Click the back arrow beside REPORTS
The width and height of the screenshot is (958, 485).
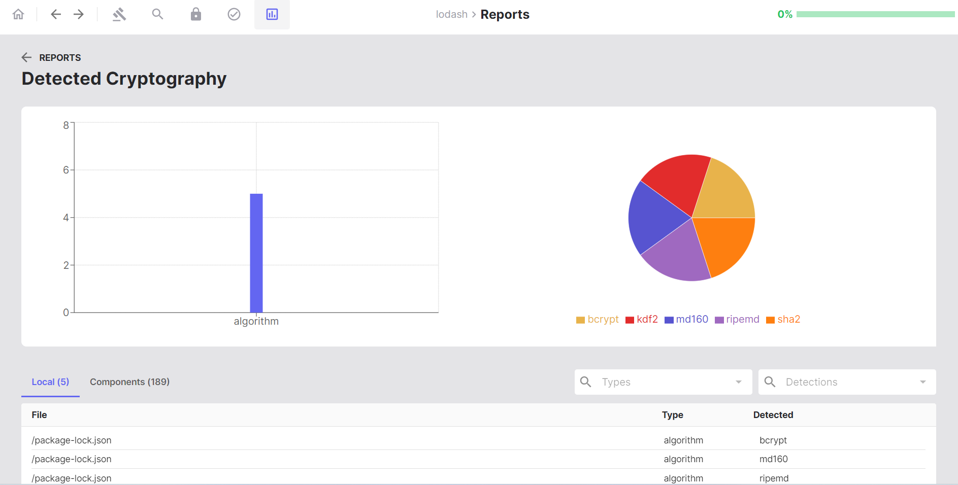click(x=27, y=57)
